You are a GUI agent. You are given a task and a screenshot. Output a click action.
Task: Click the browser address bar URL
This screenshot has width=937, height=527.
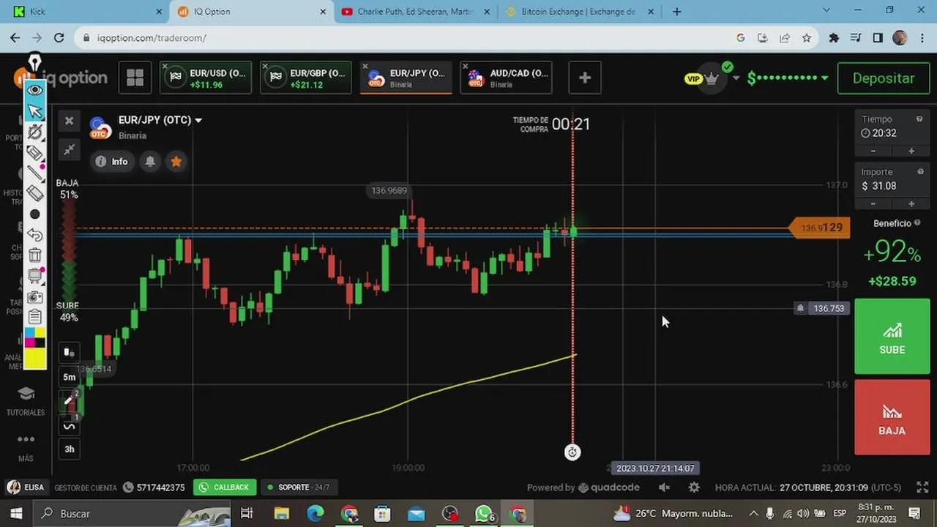(152, 38)
